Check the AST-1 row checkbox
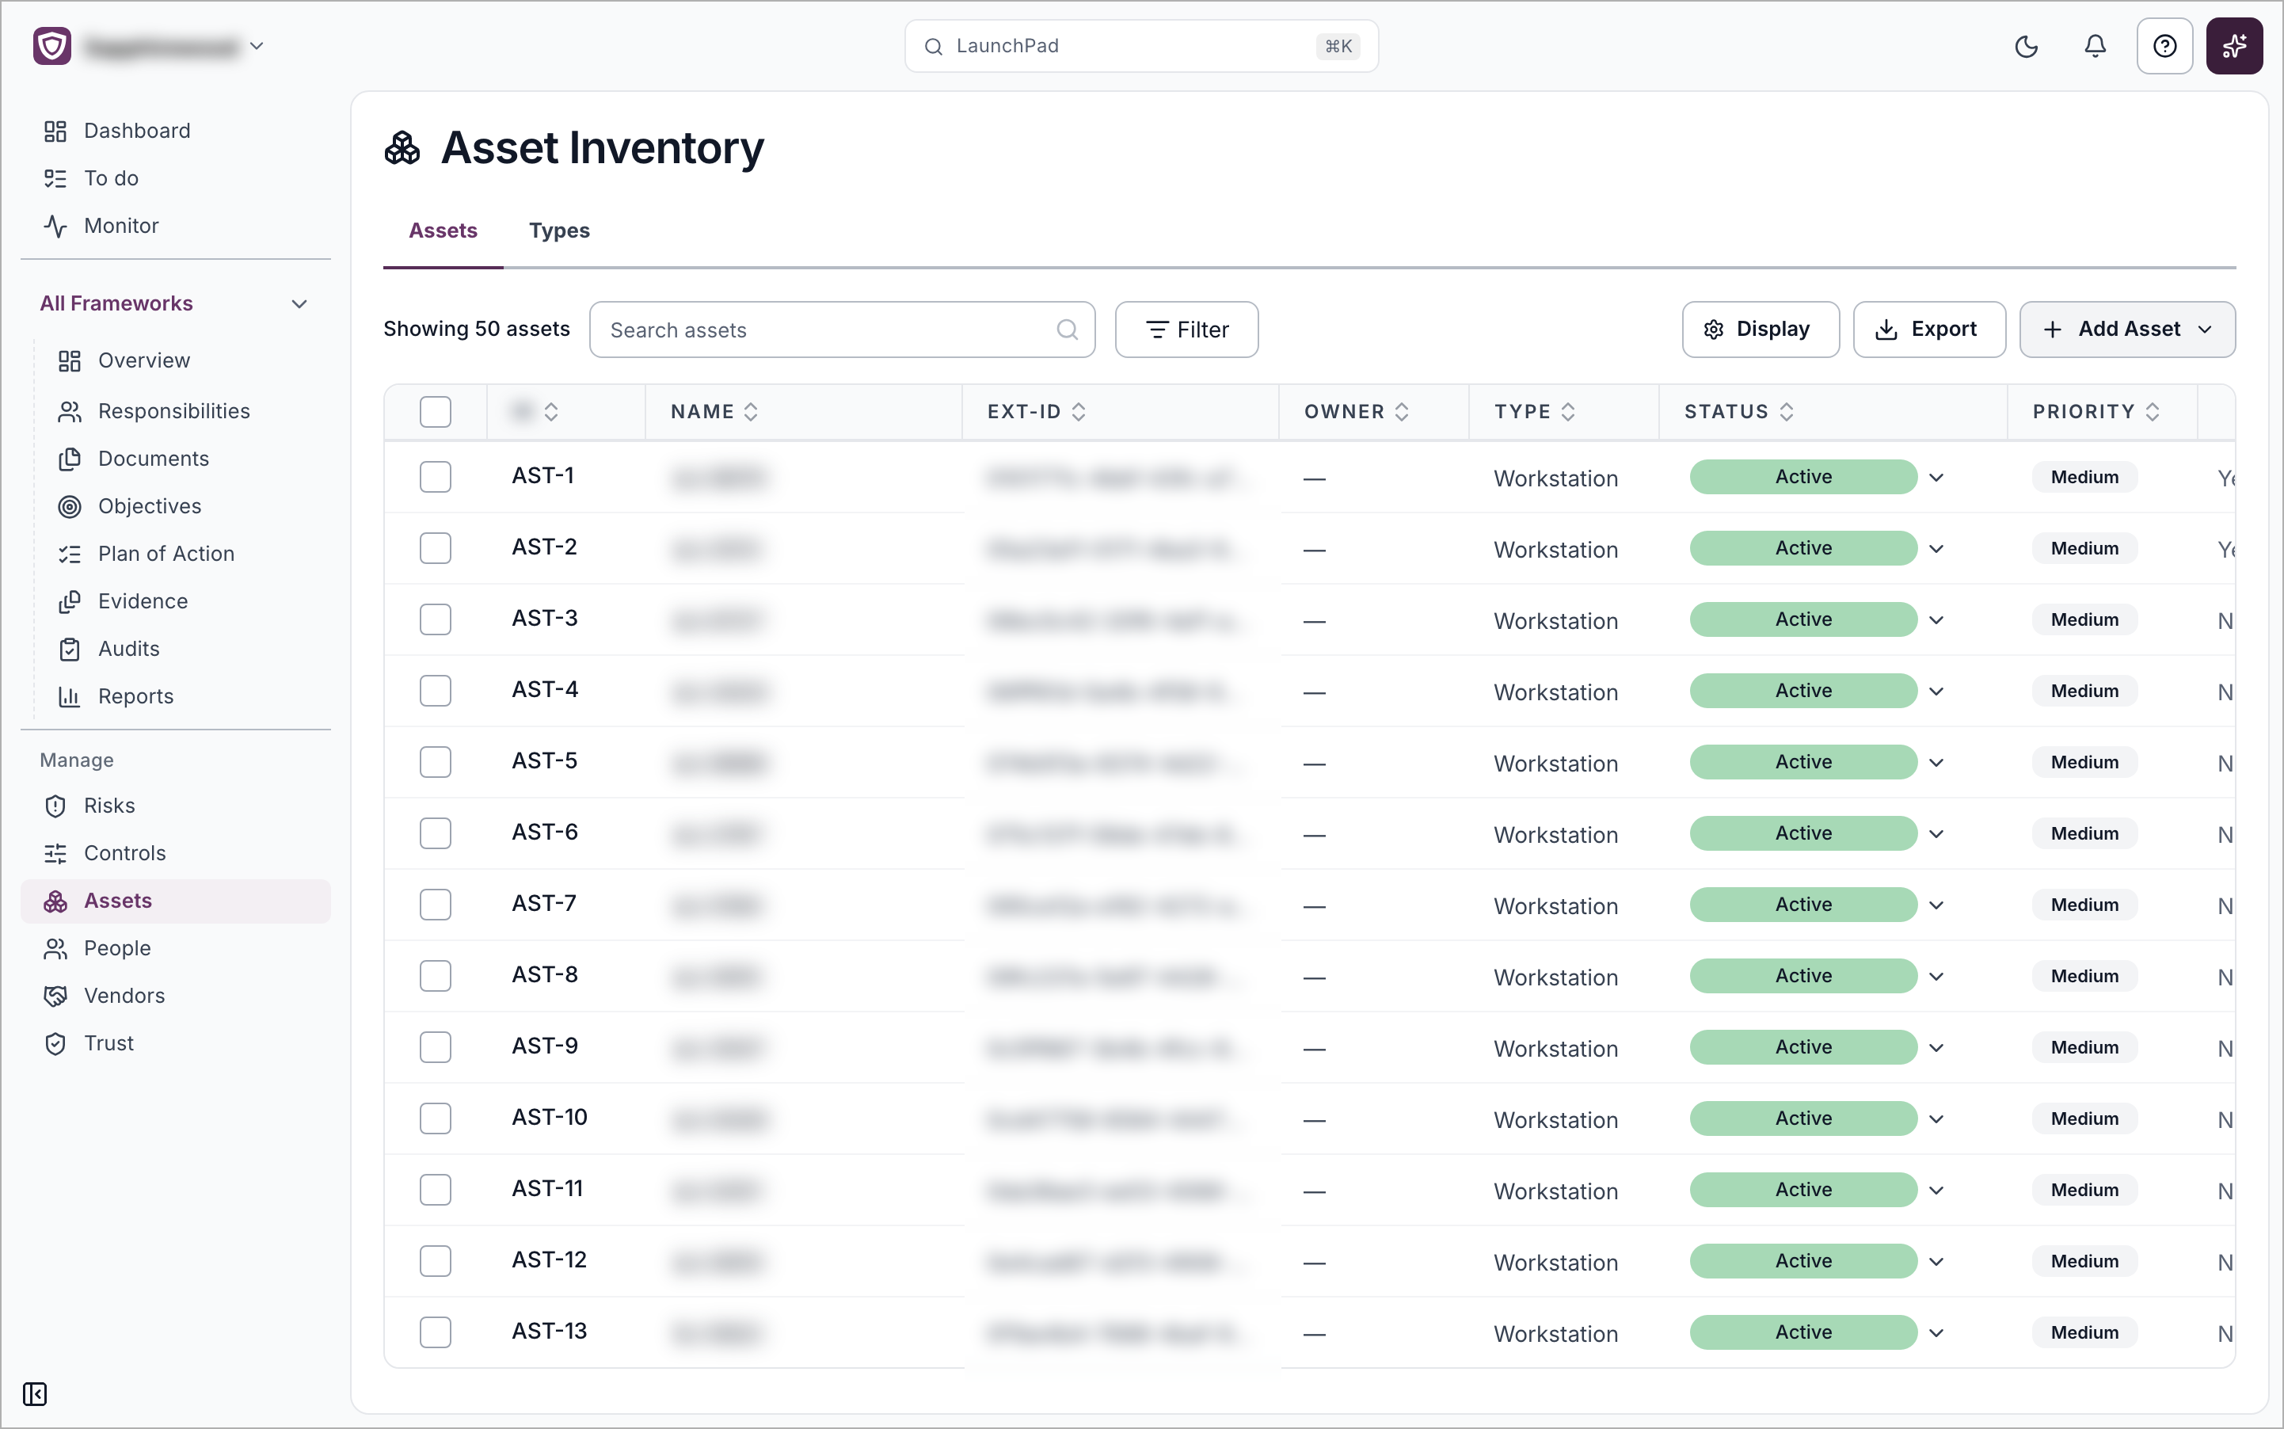The height and width of the screenshot is (1429, 2284). pos(435,476)
